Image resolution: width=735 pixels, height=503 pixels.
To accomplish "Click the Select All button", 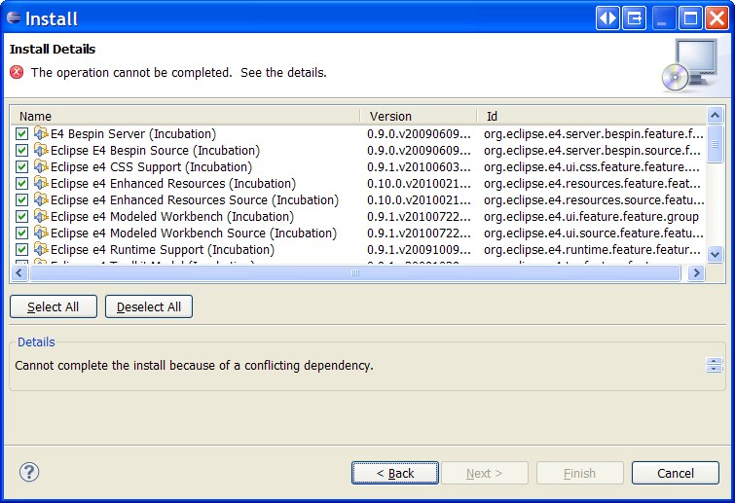I will point(53,306).
